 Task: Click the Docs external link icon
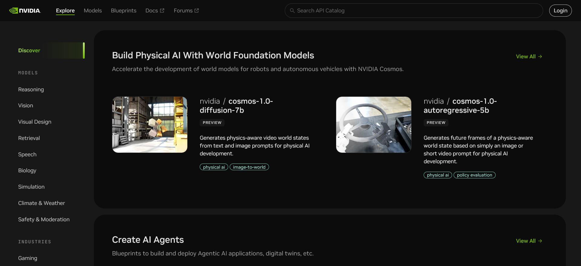[x=162, y=11]
